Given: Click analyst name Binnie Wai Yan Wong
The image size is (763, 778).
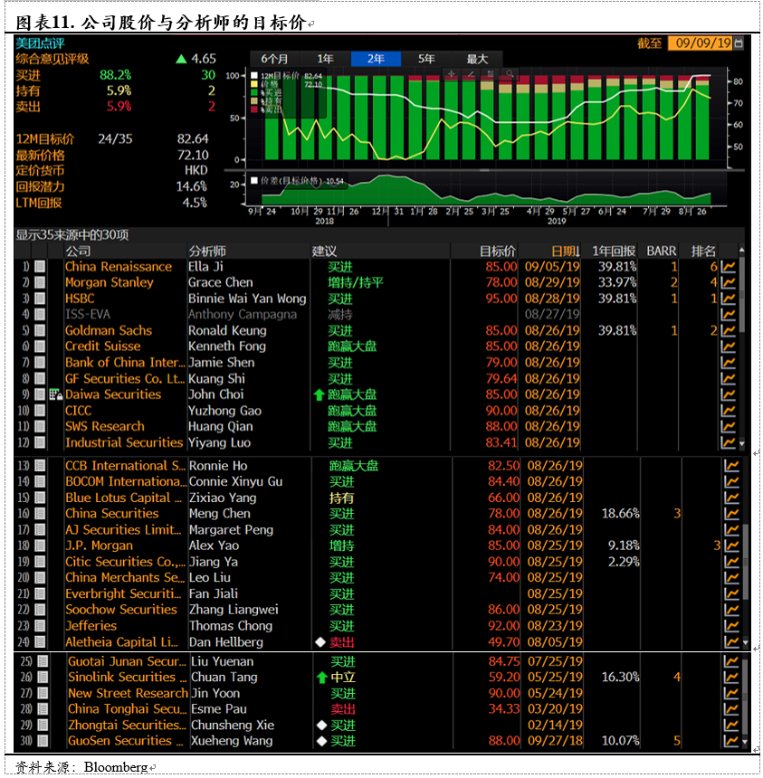Looking at the screenshot, I should coord(247,299).
